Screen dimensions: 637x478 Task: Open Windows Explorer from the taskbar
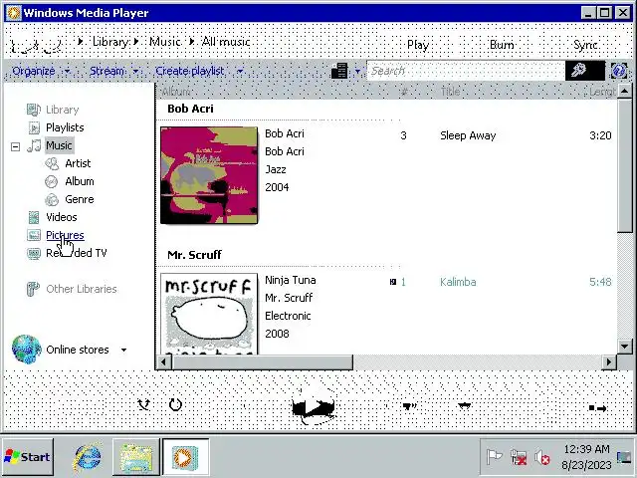pyautogui.click(x=136, y=457)
